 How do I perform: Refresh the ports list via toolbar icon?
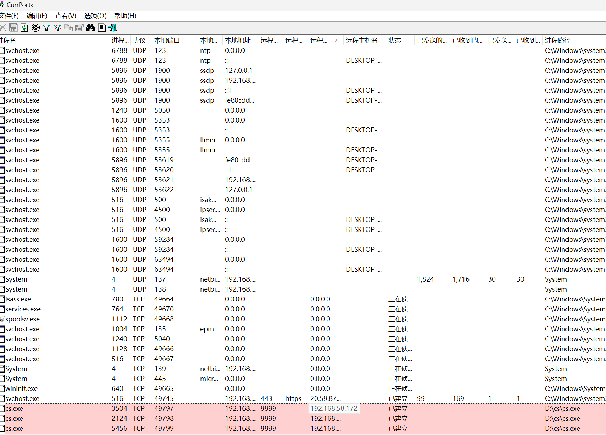click(25, 27)
